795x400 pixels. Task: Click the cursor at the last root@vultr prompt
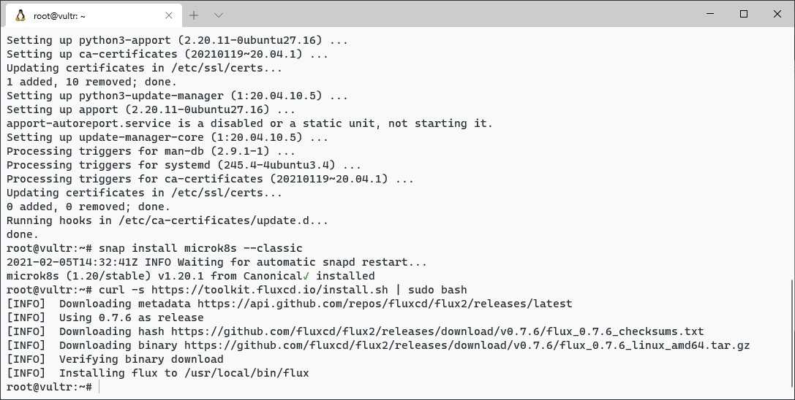(100, 388)
